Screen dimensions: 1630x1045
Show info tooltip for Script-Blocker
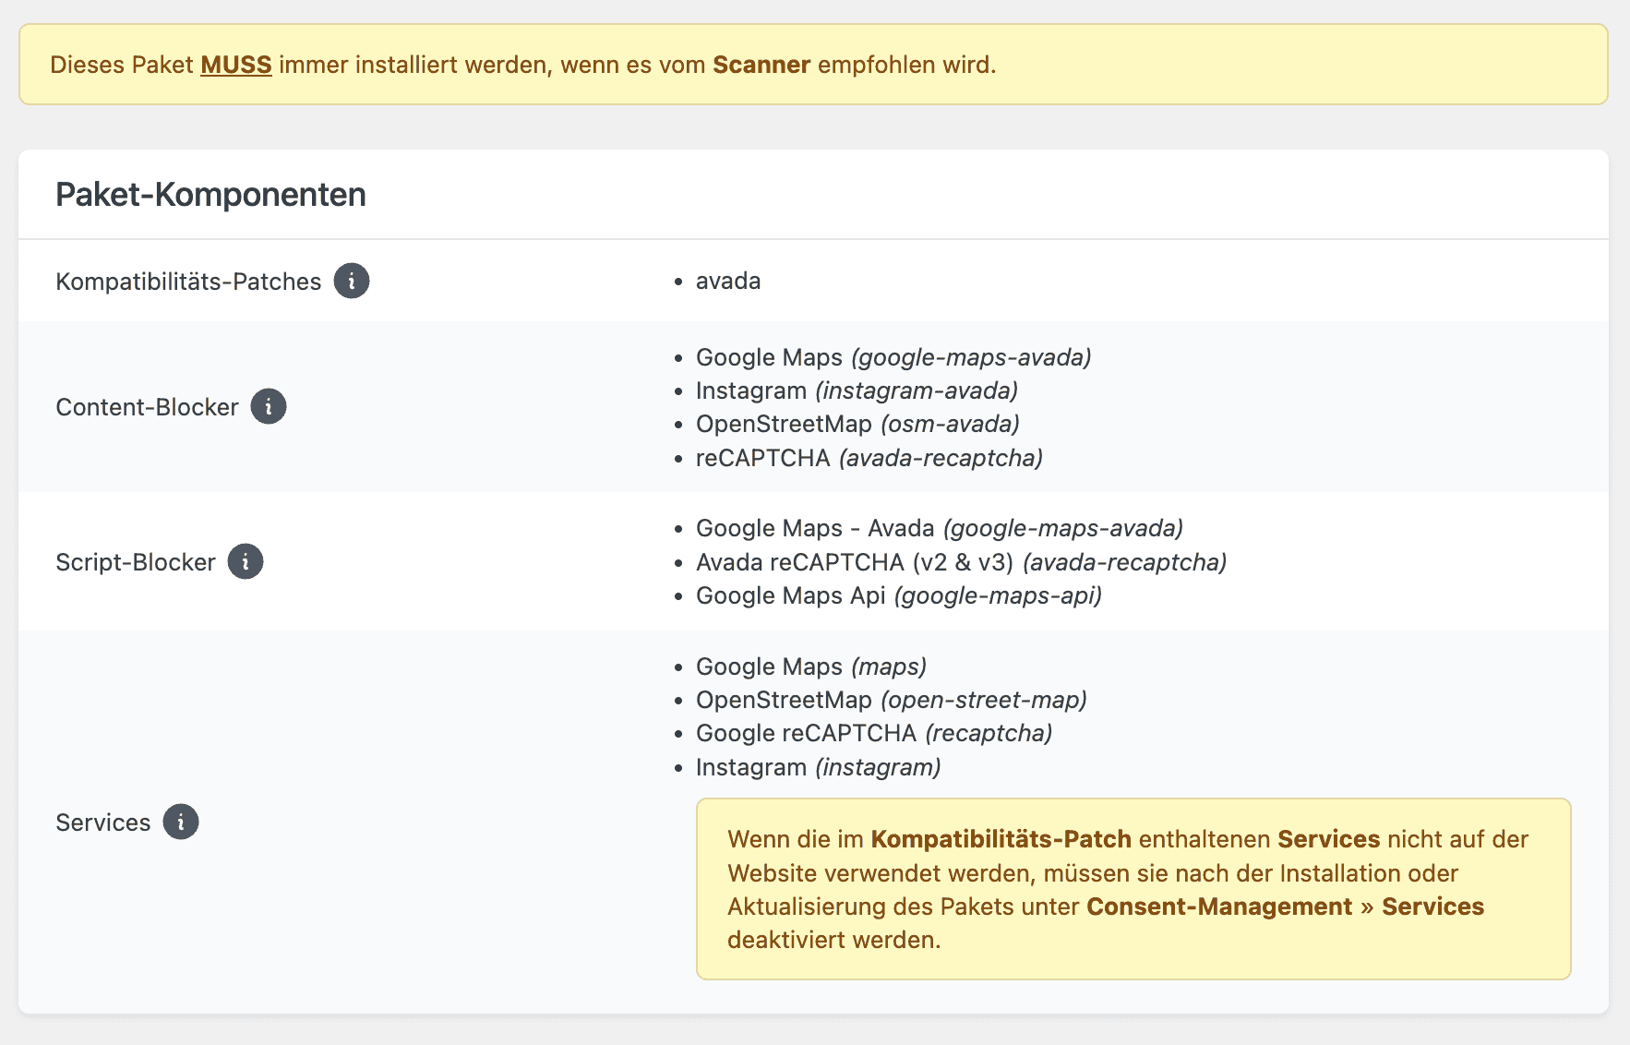246,561
